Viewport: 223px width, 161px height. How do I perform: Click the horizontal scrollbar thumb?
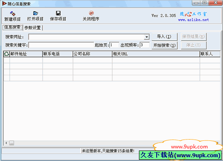click(12, 143)
